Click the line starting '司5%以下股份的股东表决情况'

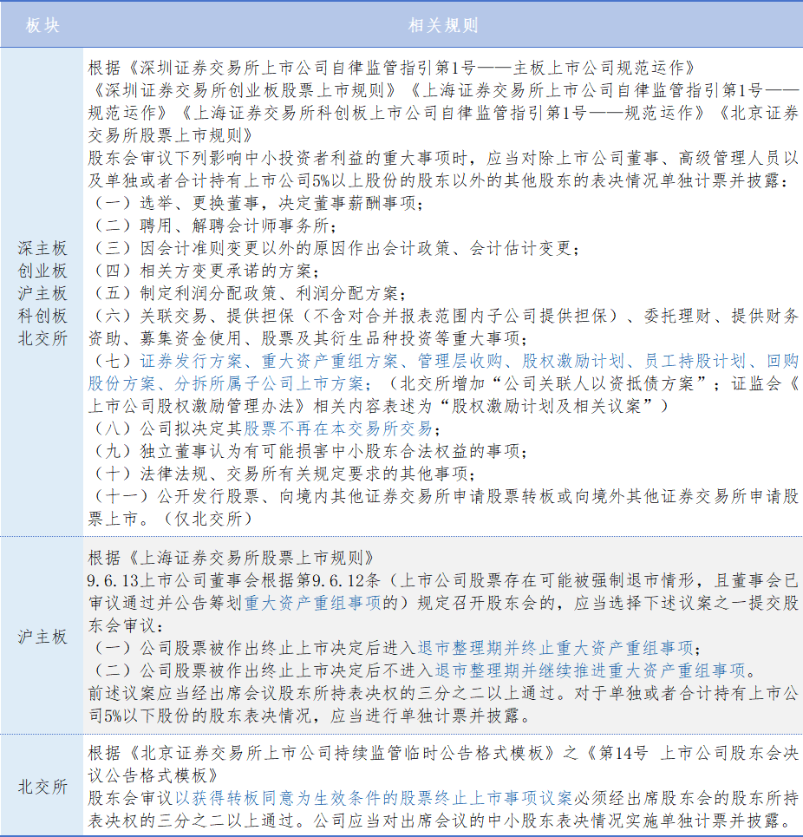310,716
